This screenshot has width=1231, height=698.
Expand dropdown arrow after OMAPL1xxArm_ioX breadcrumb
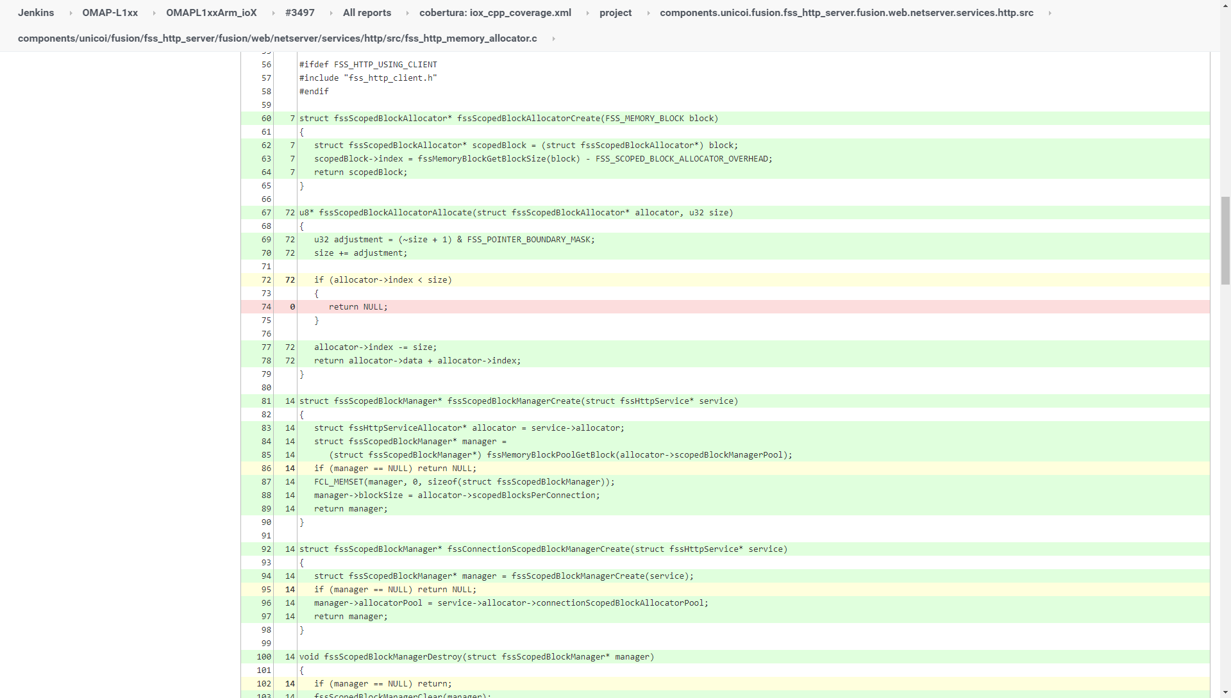(273, 13)
